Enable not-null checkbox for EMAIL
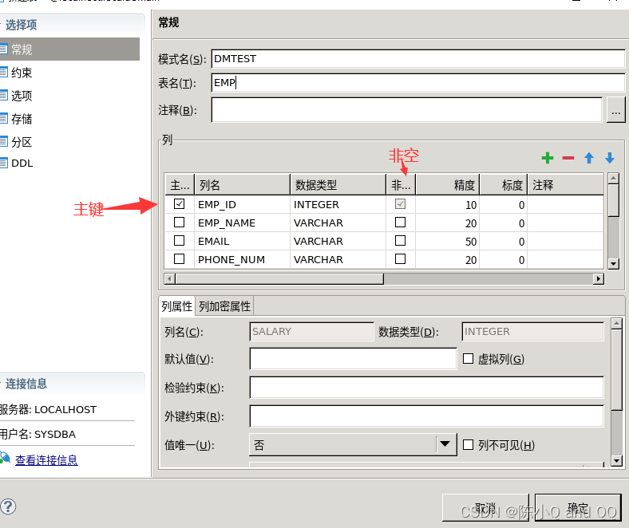 point(400,241)
